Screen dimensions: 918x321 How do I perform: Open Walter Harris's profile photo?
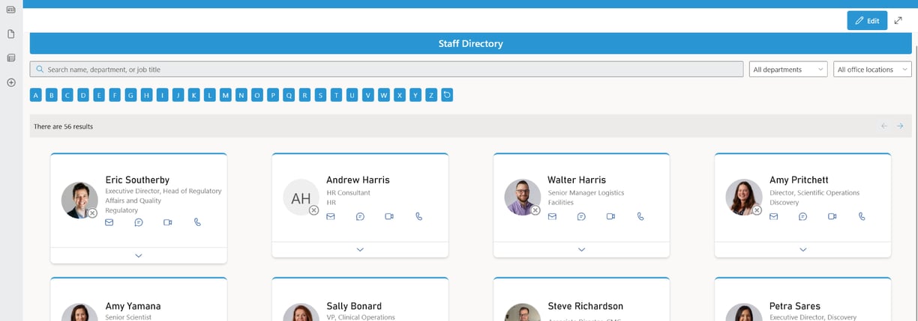tap(523, 198)
